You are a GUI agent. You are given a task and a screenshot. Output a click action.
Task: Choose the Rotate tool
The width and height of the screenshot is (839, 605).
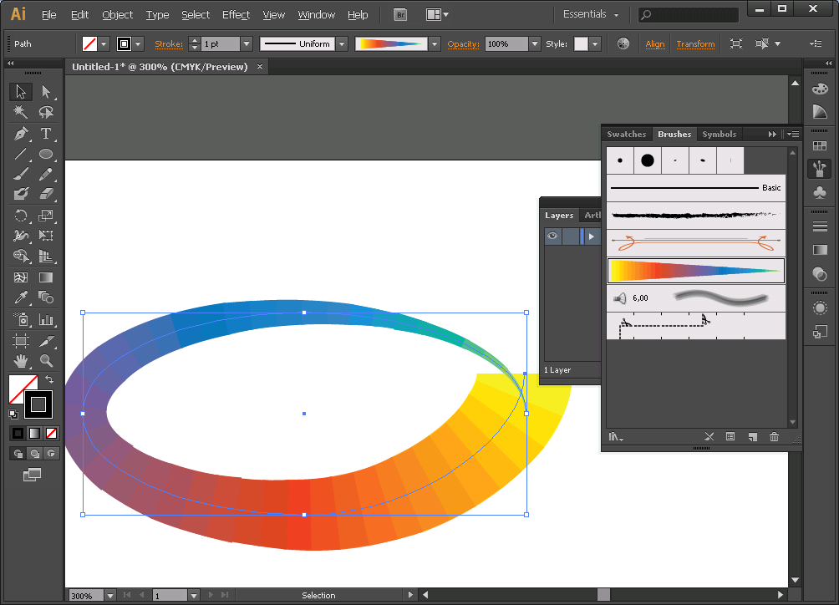[20, 216]
